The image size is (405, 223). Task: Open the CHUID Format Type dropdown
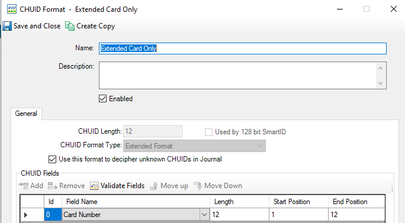click(194, 146)
